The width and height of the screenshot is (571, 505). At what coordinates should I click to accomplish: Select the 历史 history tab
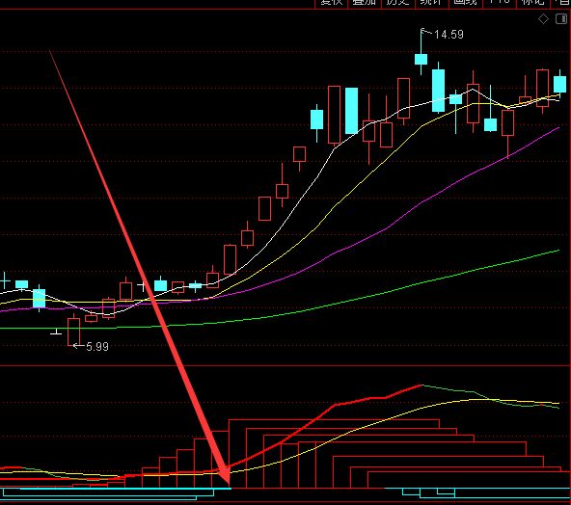(398, 2)
